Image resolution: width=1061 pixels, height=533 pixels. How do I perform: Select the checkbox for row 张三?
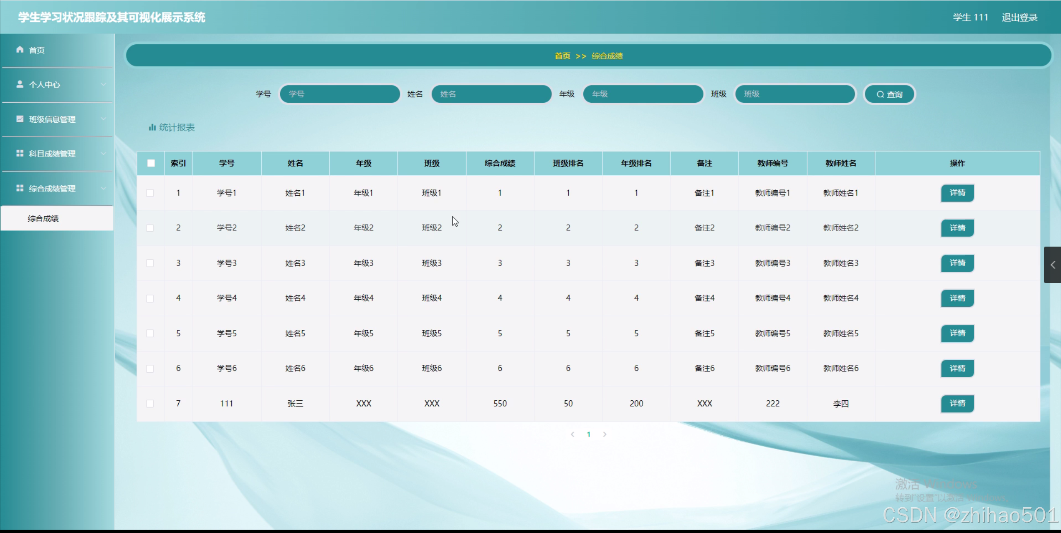click(150, 404)
